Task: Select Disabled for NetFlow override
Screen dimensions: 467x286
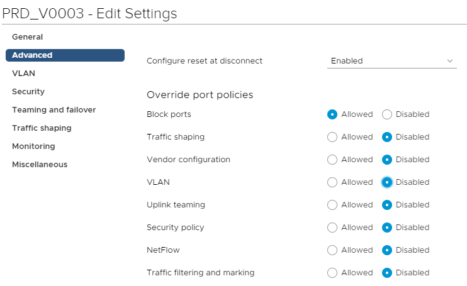Action: (387, 250)
